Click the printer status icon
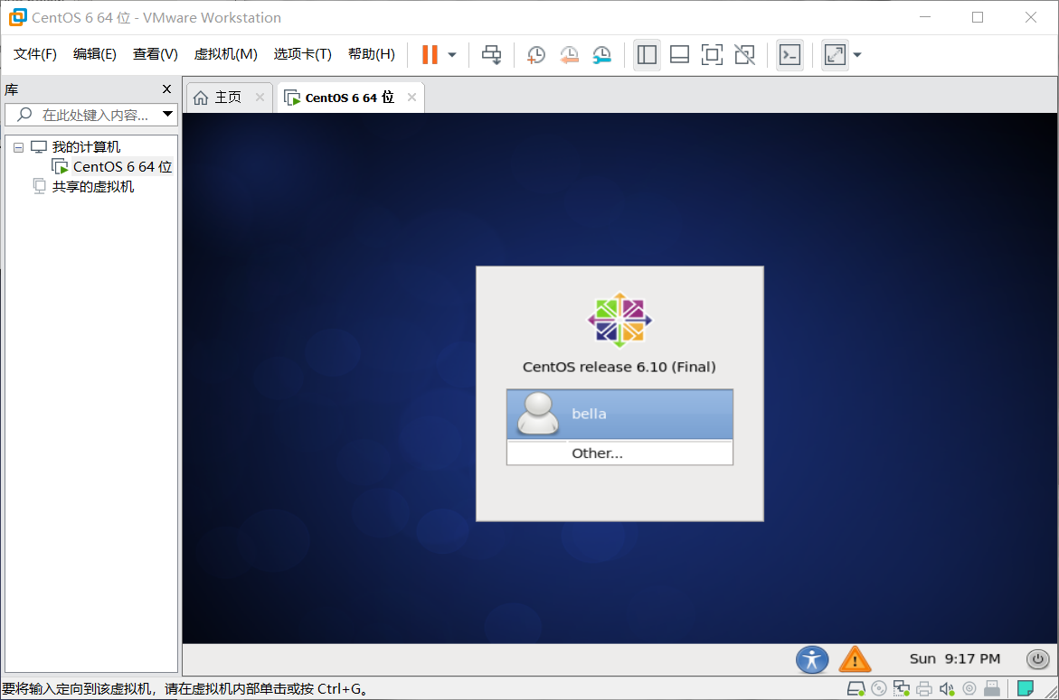The height and width of the screenshot is (700, 1059). click(924, 688)
